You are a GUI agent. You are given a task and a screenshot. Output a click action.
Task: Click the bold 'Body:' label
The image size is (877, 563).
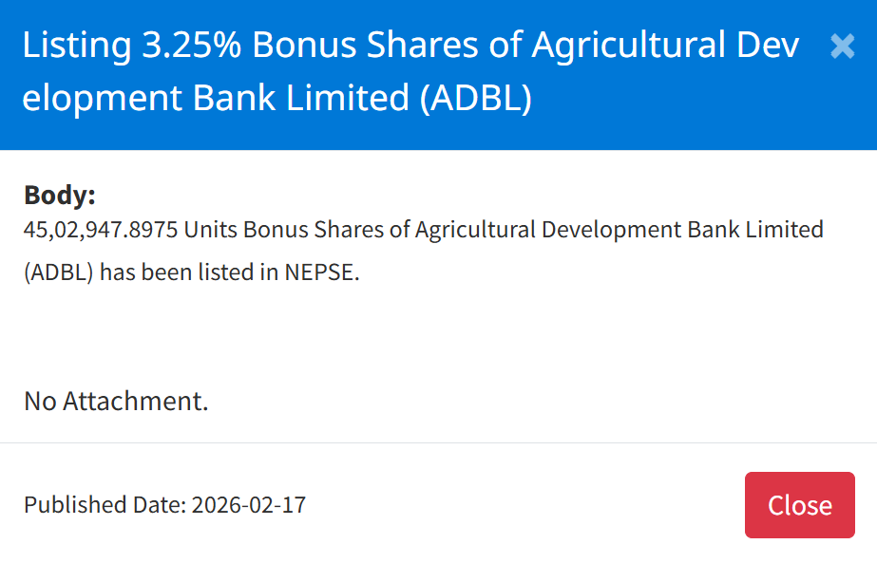(60, 196)
